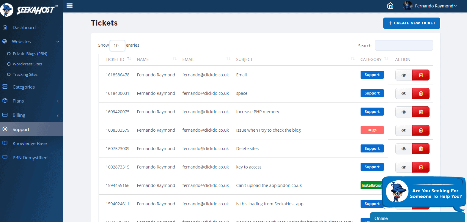The width and height of the screenshot is (467, 222).
Task: Click Create New Ticket button
Action: coord(411,23)
